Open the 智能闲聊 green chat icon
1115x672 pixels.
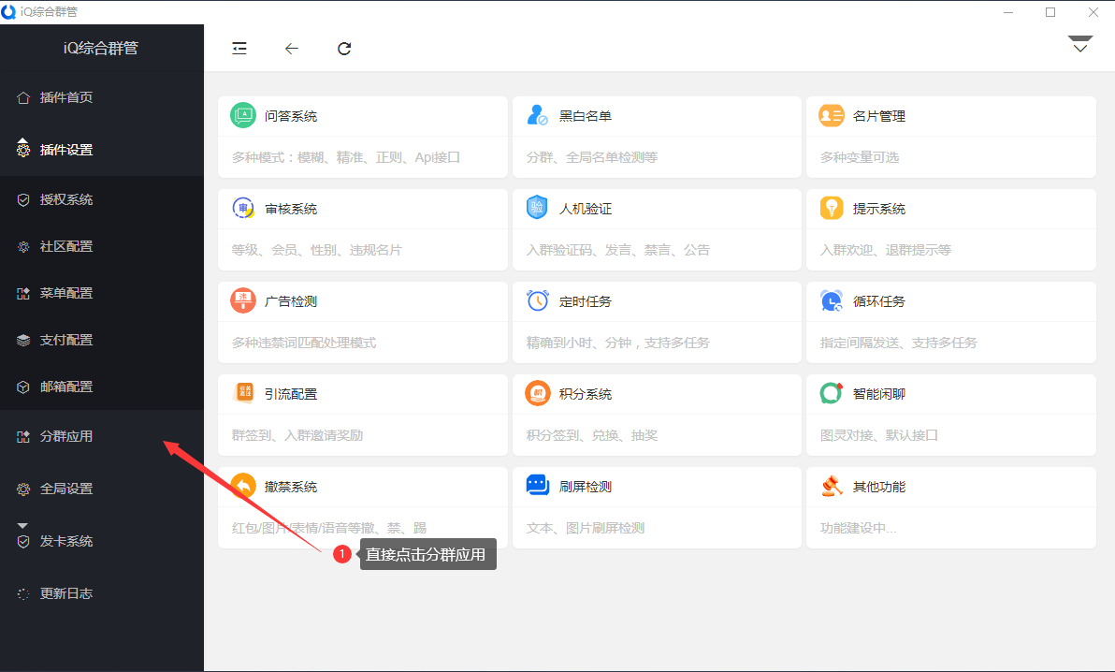coord(832,393)
